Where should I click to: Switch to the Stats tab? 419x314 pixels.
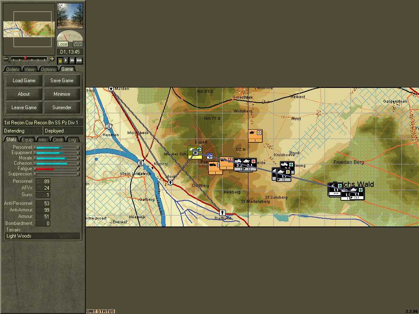(x=11, y=139)
